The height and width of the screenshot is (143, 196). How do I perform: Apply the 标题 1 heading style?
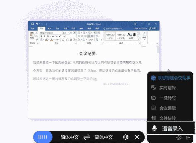pos(132,36)
